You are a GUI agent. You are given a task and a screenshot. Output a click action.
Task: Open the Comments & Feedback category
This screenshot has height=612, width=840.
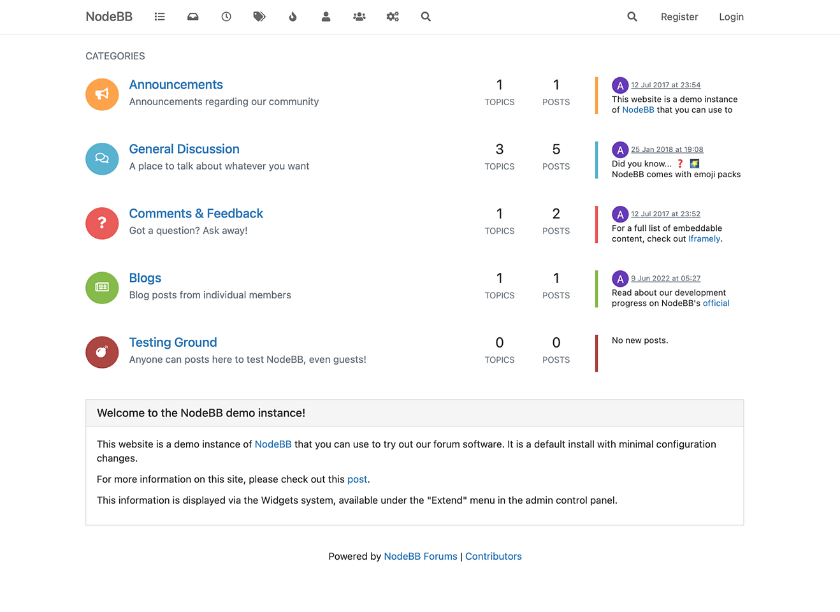(x=196, y=214)
